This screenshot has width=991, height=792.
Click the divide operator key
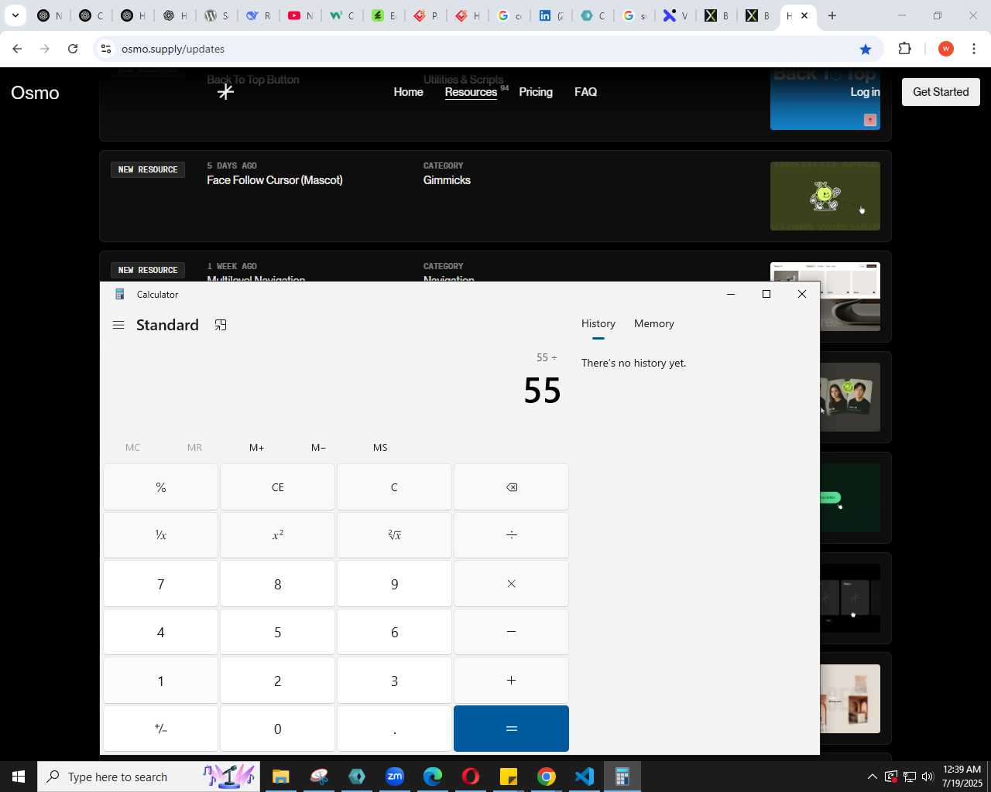511,535
